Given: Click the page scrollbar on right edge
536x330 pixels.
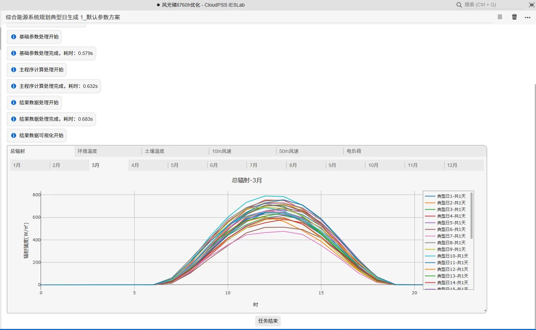Looking at the screenshot, I should pos(535,206).
